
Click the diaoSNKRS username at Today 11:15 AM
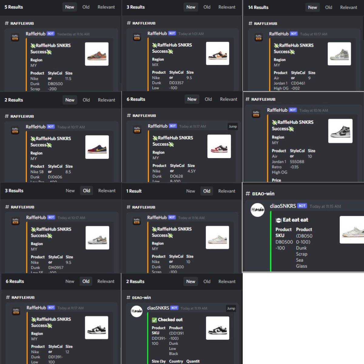click(x=283, y=206)
